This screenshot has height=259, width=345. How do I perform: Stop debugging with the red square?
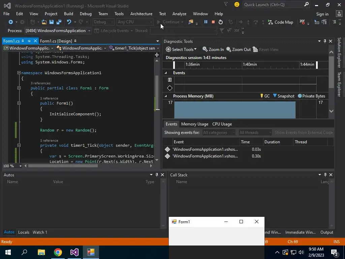[213, 22]
